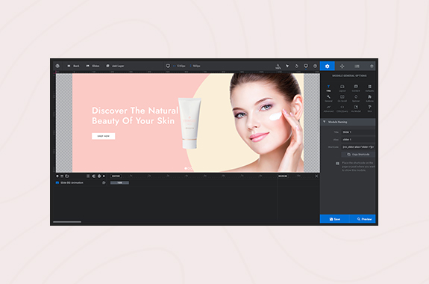Select the General wrench icon
The image size is (429, 284).
pos(328,99)
